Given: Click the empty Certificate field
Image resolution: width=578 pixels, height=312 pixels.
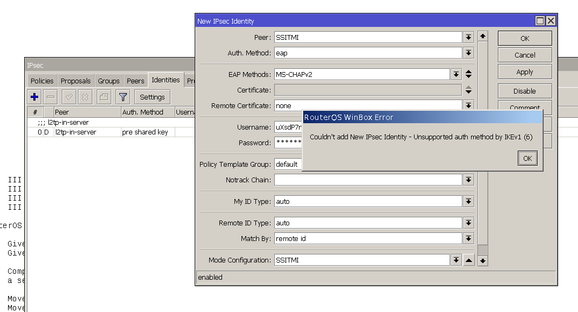Looking at the screenshot, I should coord(368,90).
